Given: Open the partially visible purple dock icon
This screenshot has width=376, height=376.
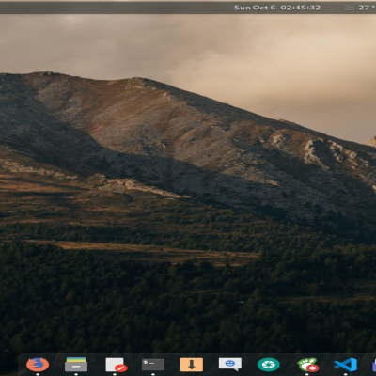Looking at the screenshot, I should coord(374,365).
